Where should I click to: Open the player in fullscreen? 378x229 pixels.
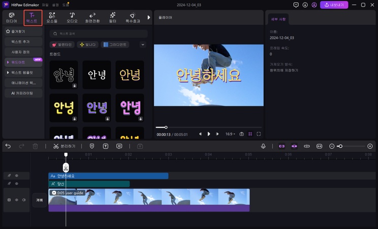pyautogui.click(x=259, y=134)
